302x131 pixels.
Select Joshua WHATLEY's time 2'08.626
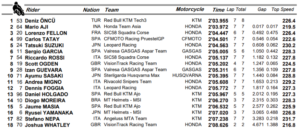pyautogui.click(x=218, y=125)
